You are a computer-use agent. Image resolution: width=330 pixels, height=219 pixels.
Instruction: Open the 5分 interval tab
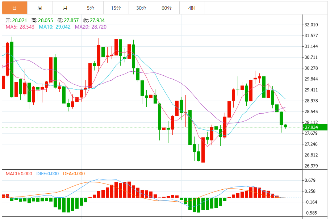[x=91, y=8]
